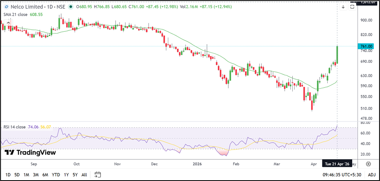
Task: Open the Go to date calendar icon
Action: point(97,175)
